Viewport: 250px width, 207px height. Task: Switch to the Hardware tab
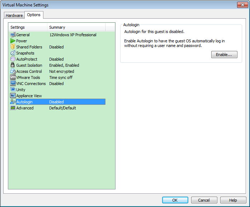(14, 15)
